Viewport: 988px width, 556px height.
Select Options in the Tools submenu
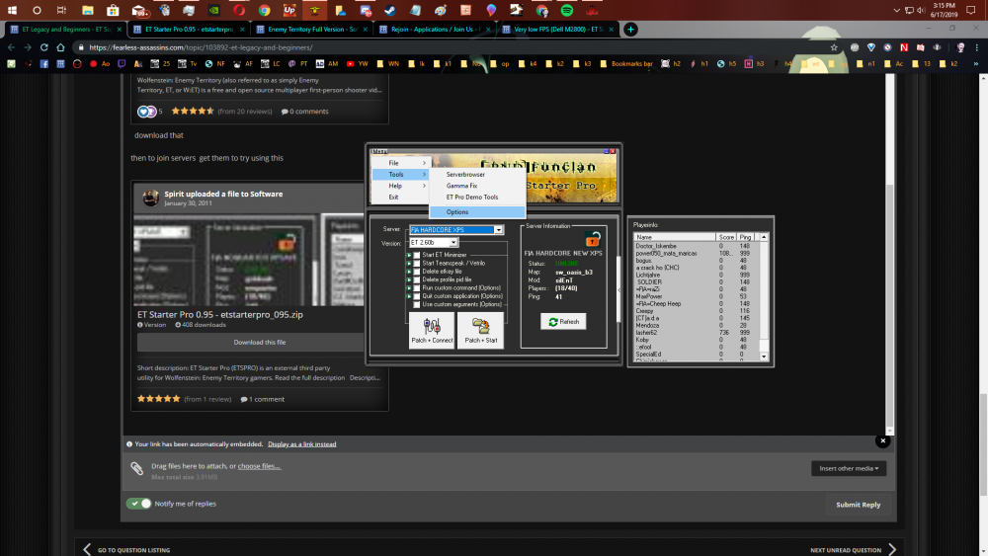[x=477, y=212]
